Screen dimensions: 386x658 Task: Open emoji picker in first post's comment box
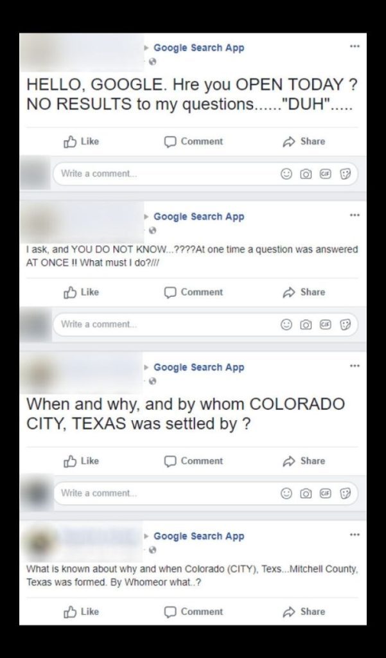tap(286, 173)
